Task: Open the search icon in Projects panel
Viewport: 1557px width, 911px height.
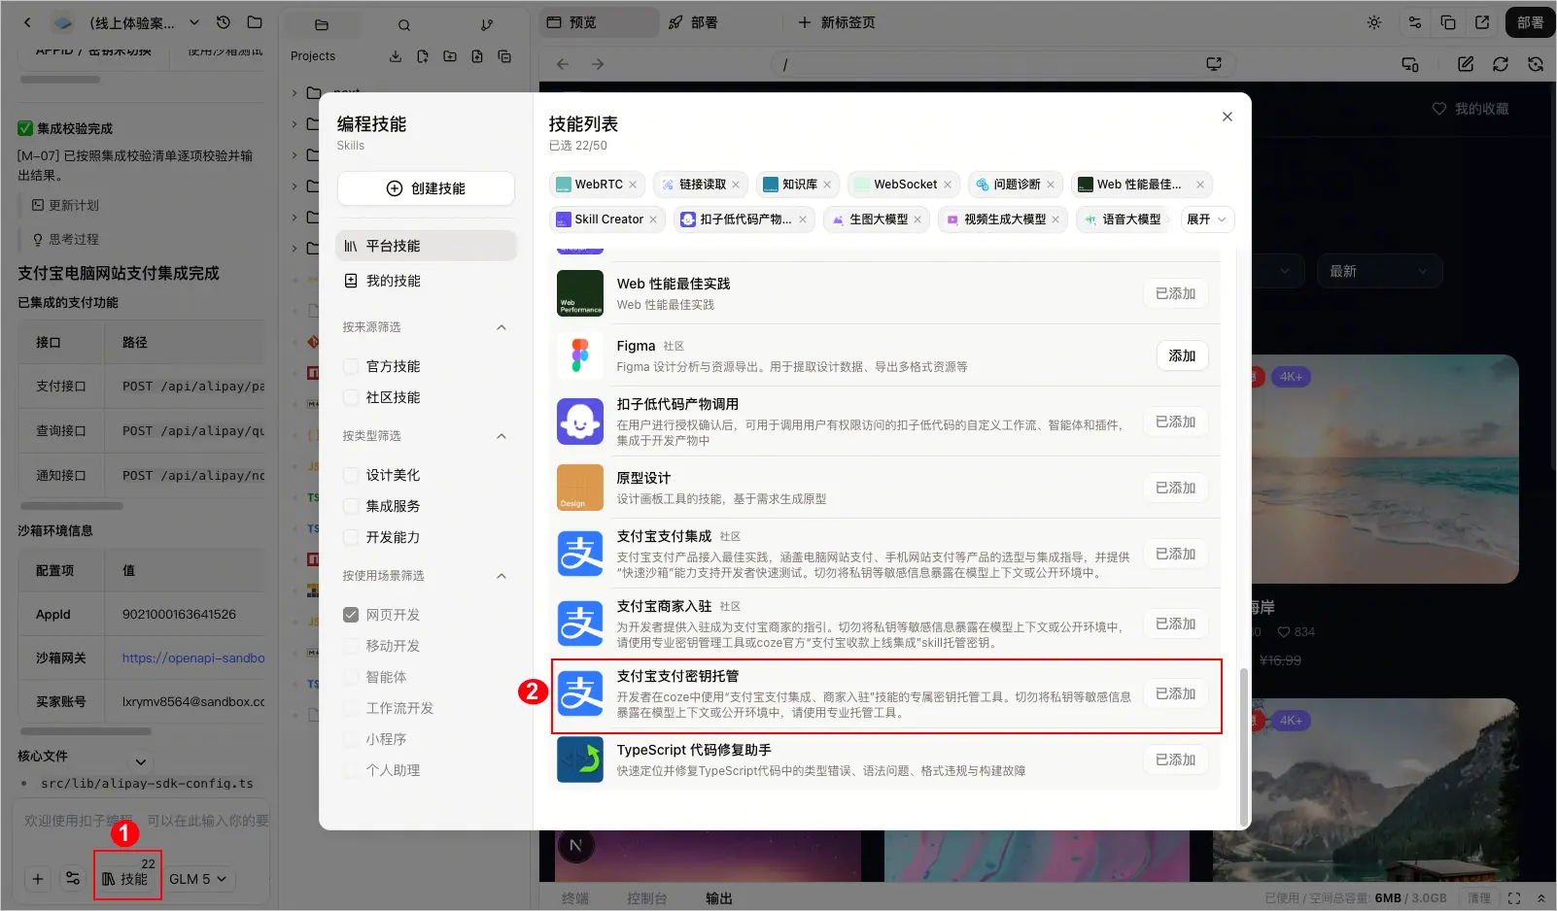Action: coord(404,24)
